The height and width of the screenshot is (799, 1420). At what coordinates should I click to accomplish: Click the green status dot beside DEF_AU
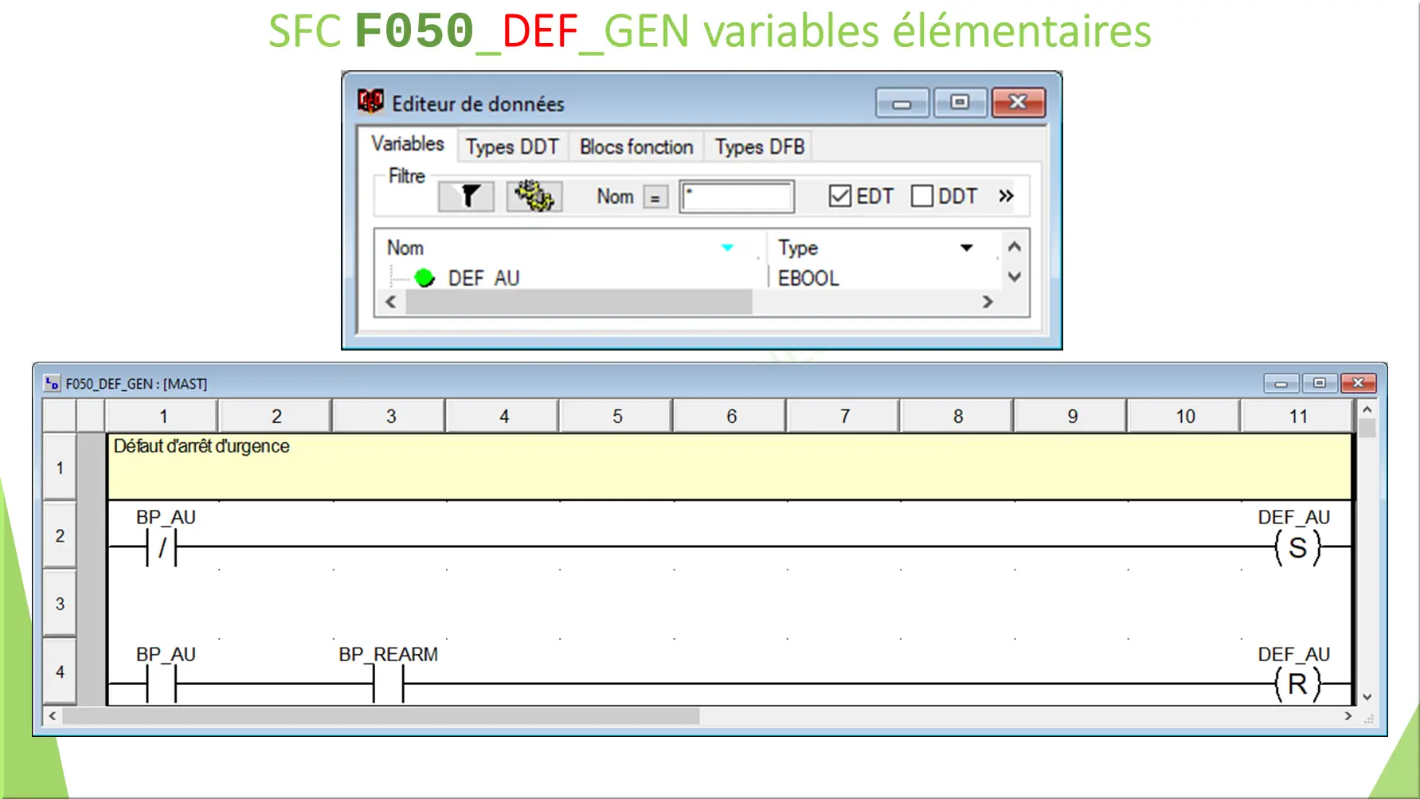tap(424, 276)
